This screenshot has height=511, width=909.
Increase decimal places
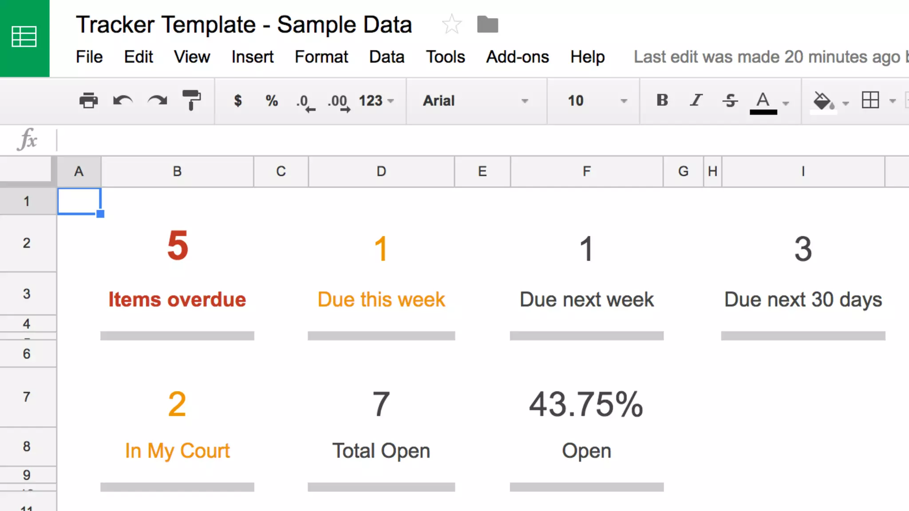(x=339, y=102)
